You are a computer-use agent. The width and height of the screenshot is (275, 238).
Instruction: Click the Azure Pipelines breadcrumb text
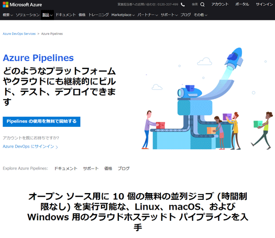(52, 34)
